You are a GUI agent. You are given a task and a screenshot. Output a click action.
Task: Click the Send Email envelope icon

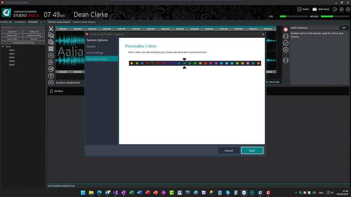(314, 9)
